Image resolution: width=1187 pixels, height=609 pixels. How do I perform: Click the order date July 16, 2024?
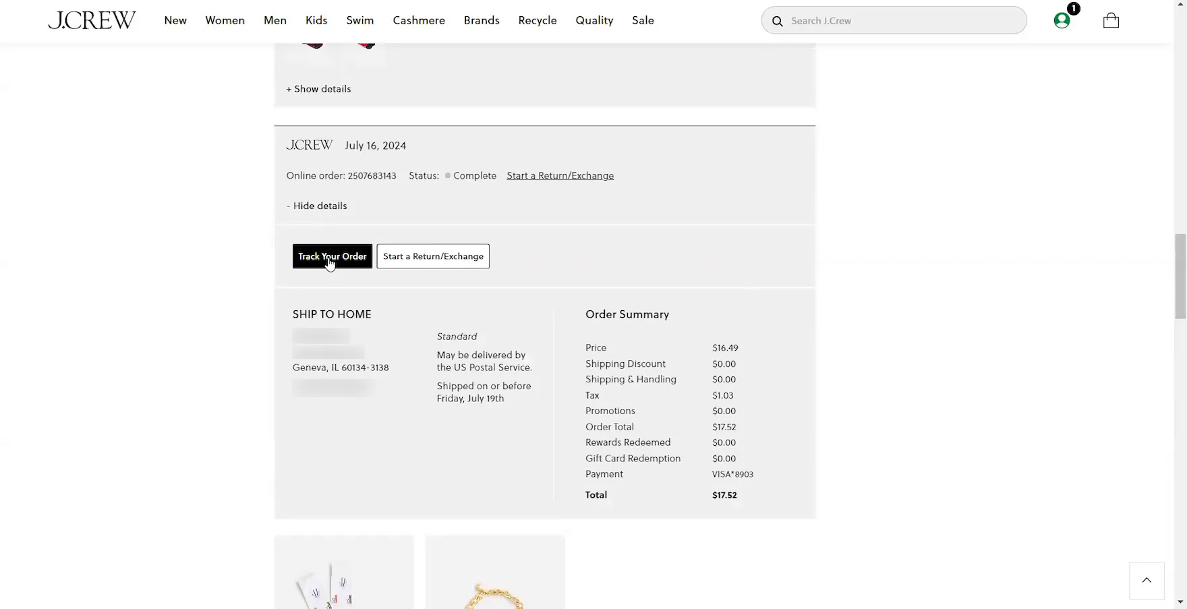(376, 146)
